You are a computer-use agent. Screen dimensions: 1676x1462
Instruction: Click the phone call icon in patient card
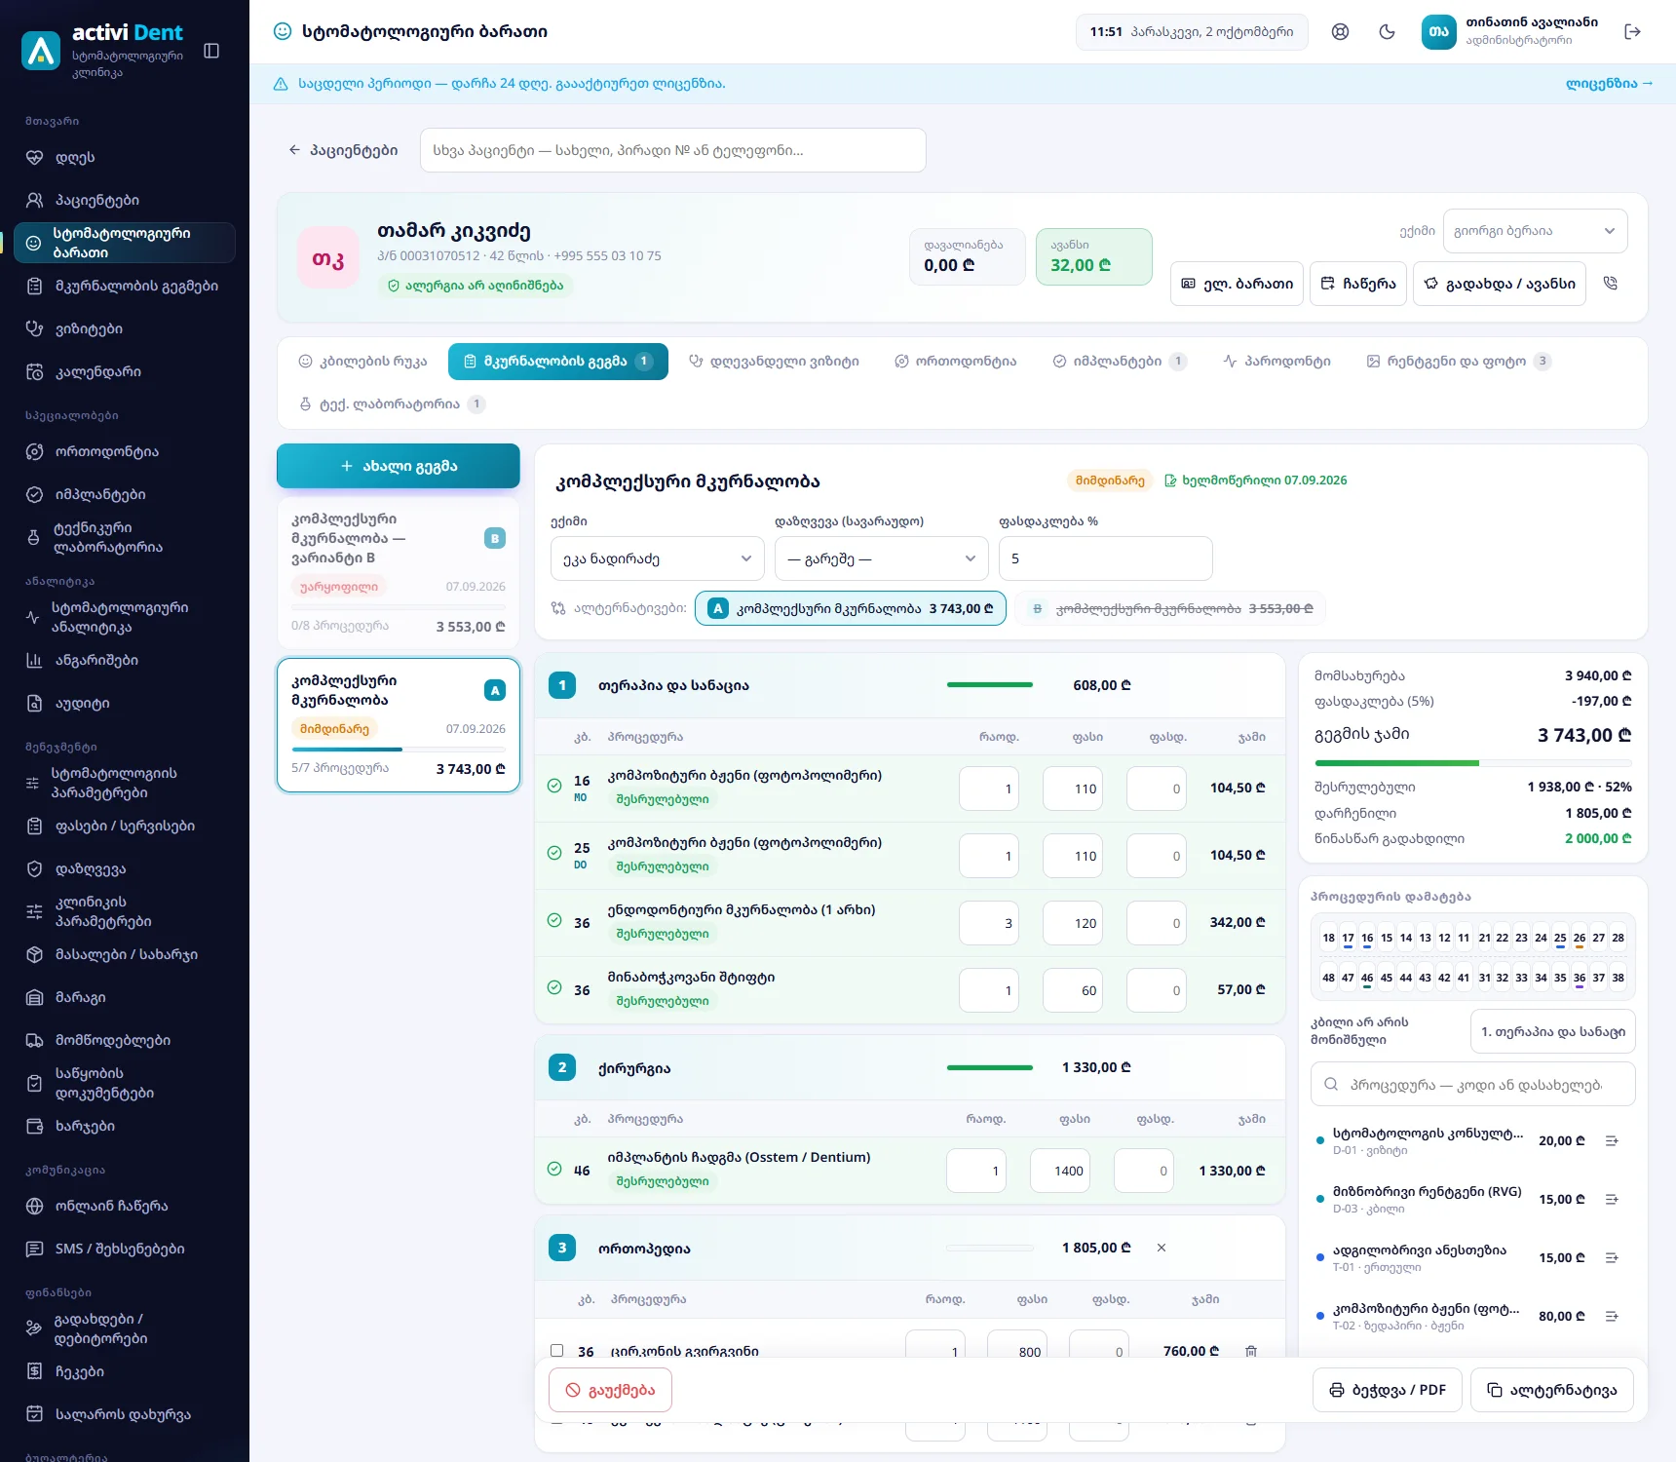[1611, 284]
